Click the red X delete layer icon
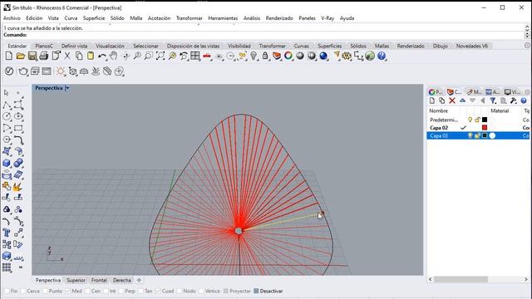The image size is (532, 299). 452,100
